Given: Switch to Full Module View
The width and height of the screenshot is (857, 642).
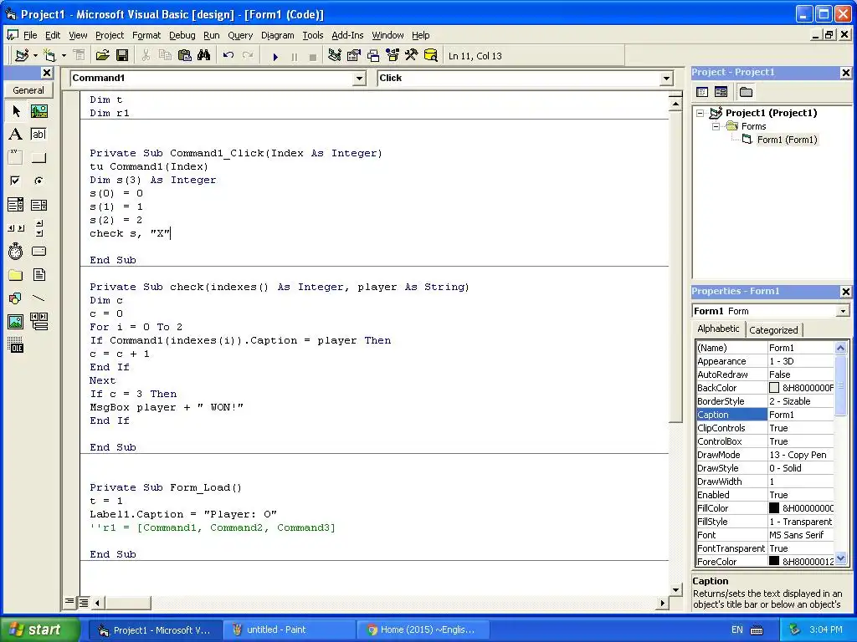Looking at the screenshot, I should point(83,603).
